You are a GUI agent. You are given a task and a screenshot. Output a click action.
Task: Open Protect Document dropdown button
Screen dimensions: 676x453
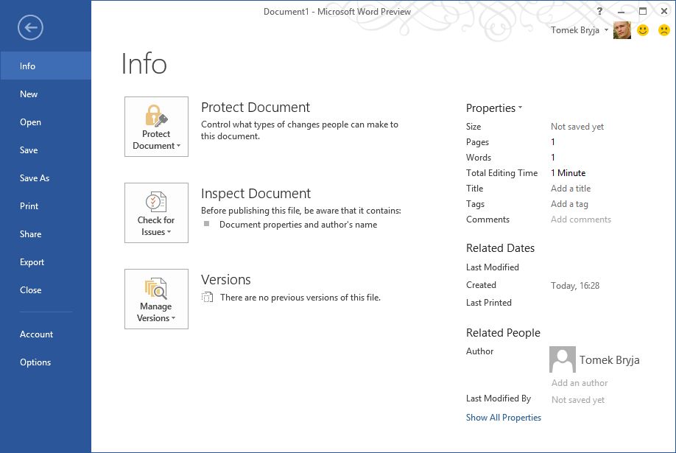[156, 127]
